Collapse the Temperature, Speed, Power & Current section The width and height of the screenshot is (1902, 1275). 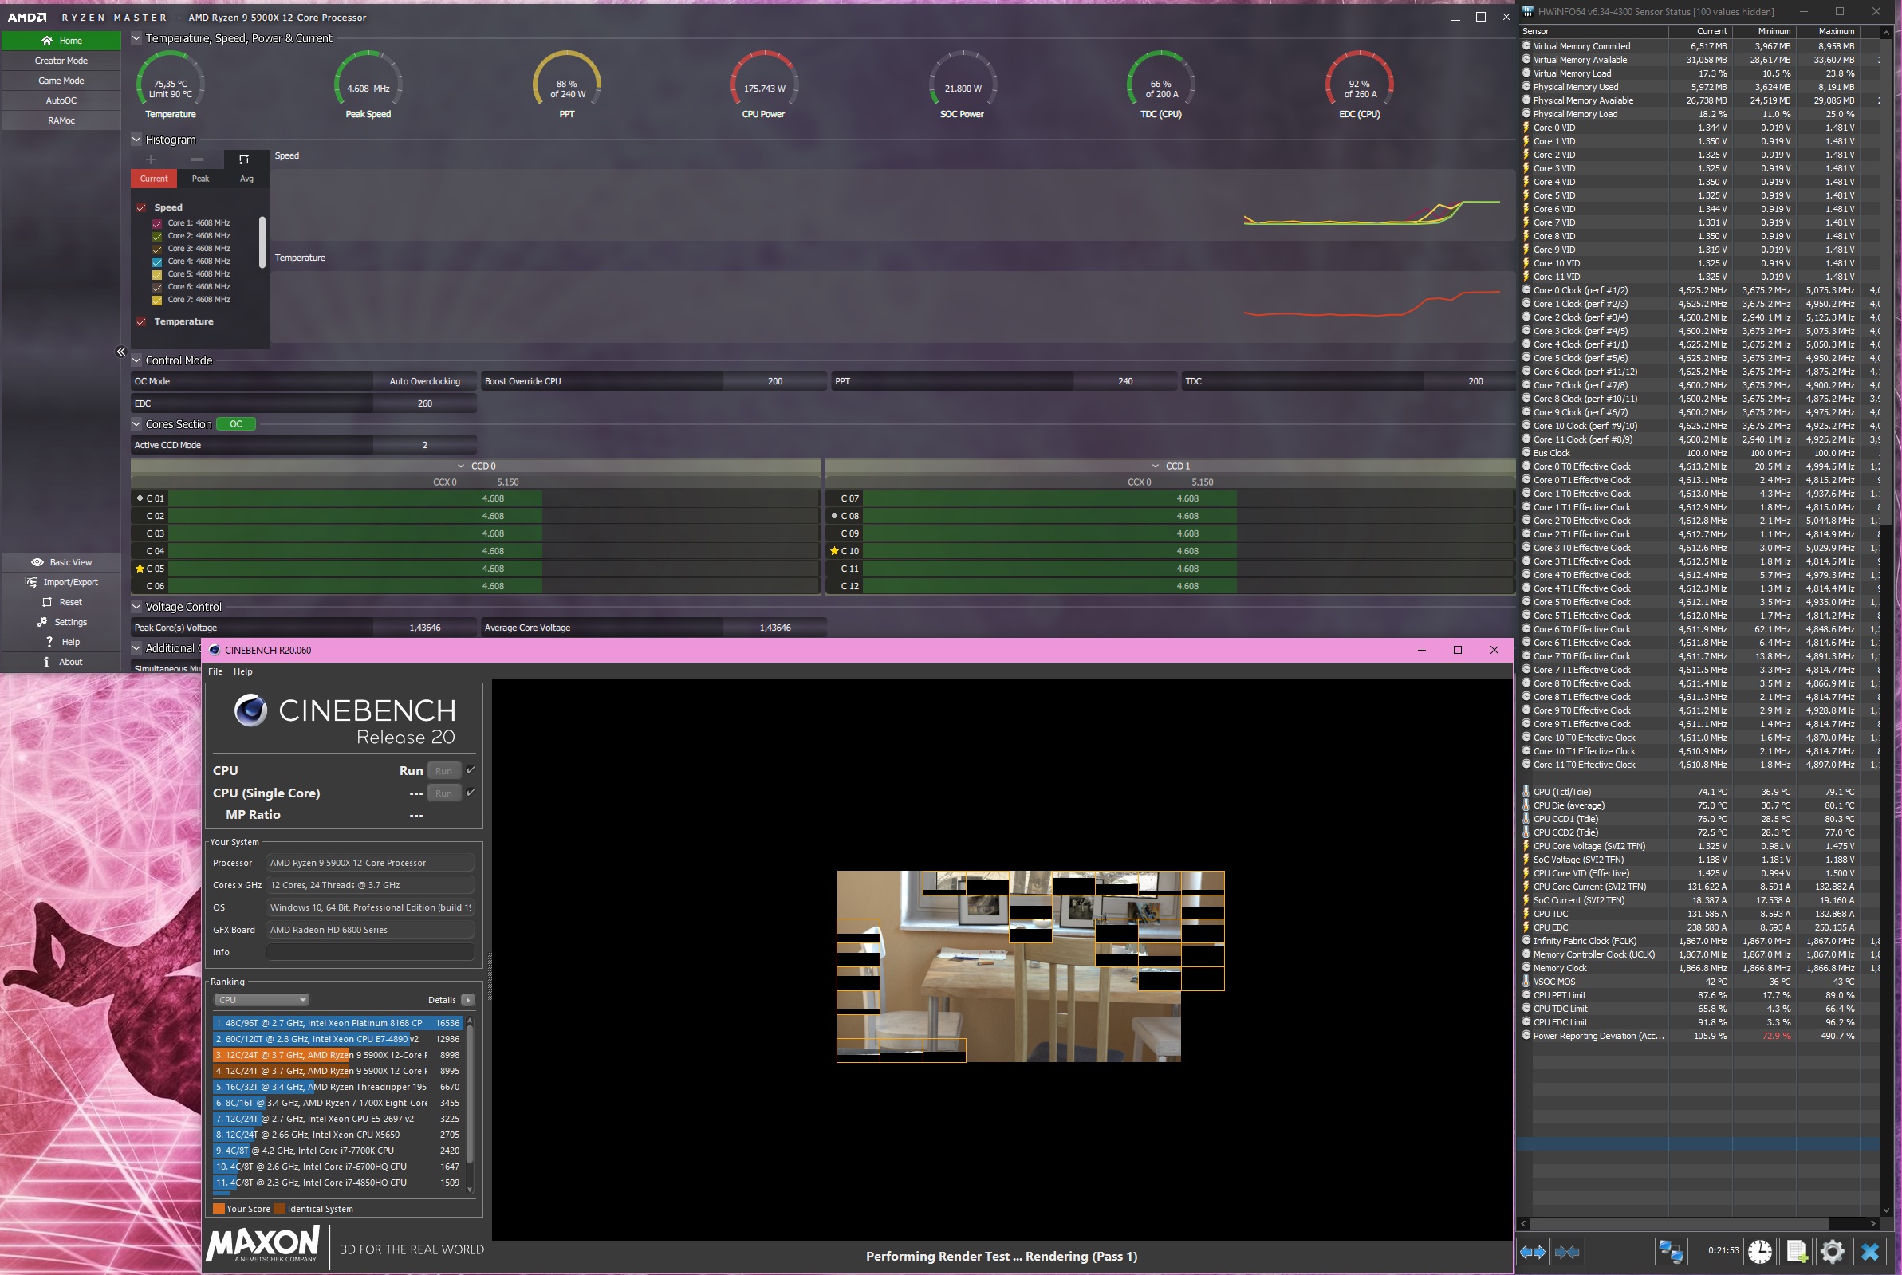pos(136,38)
